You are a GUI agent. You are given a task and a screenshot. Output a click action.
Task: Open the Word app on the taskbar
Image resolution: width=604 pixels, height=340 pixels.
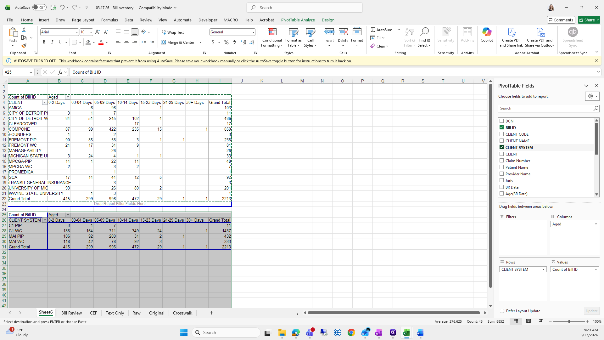[x=420, y=332]
